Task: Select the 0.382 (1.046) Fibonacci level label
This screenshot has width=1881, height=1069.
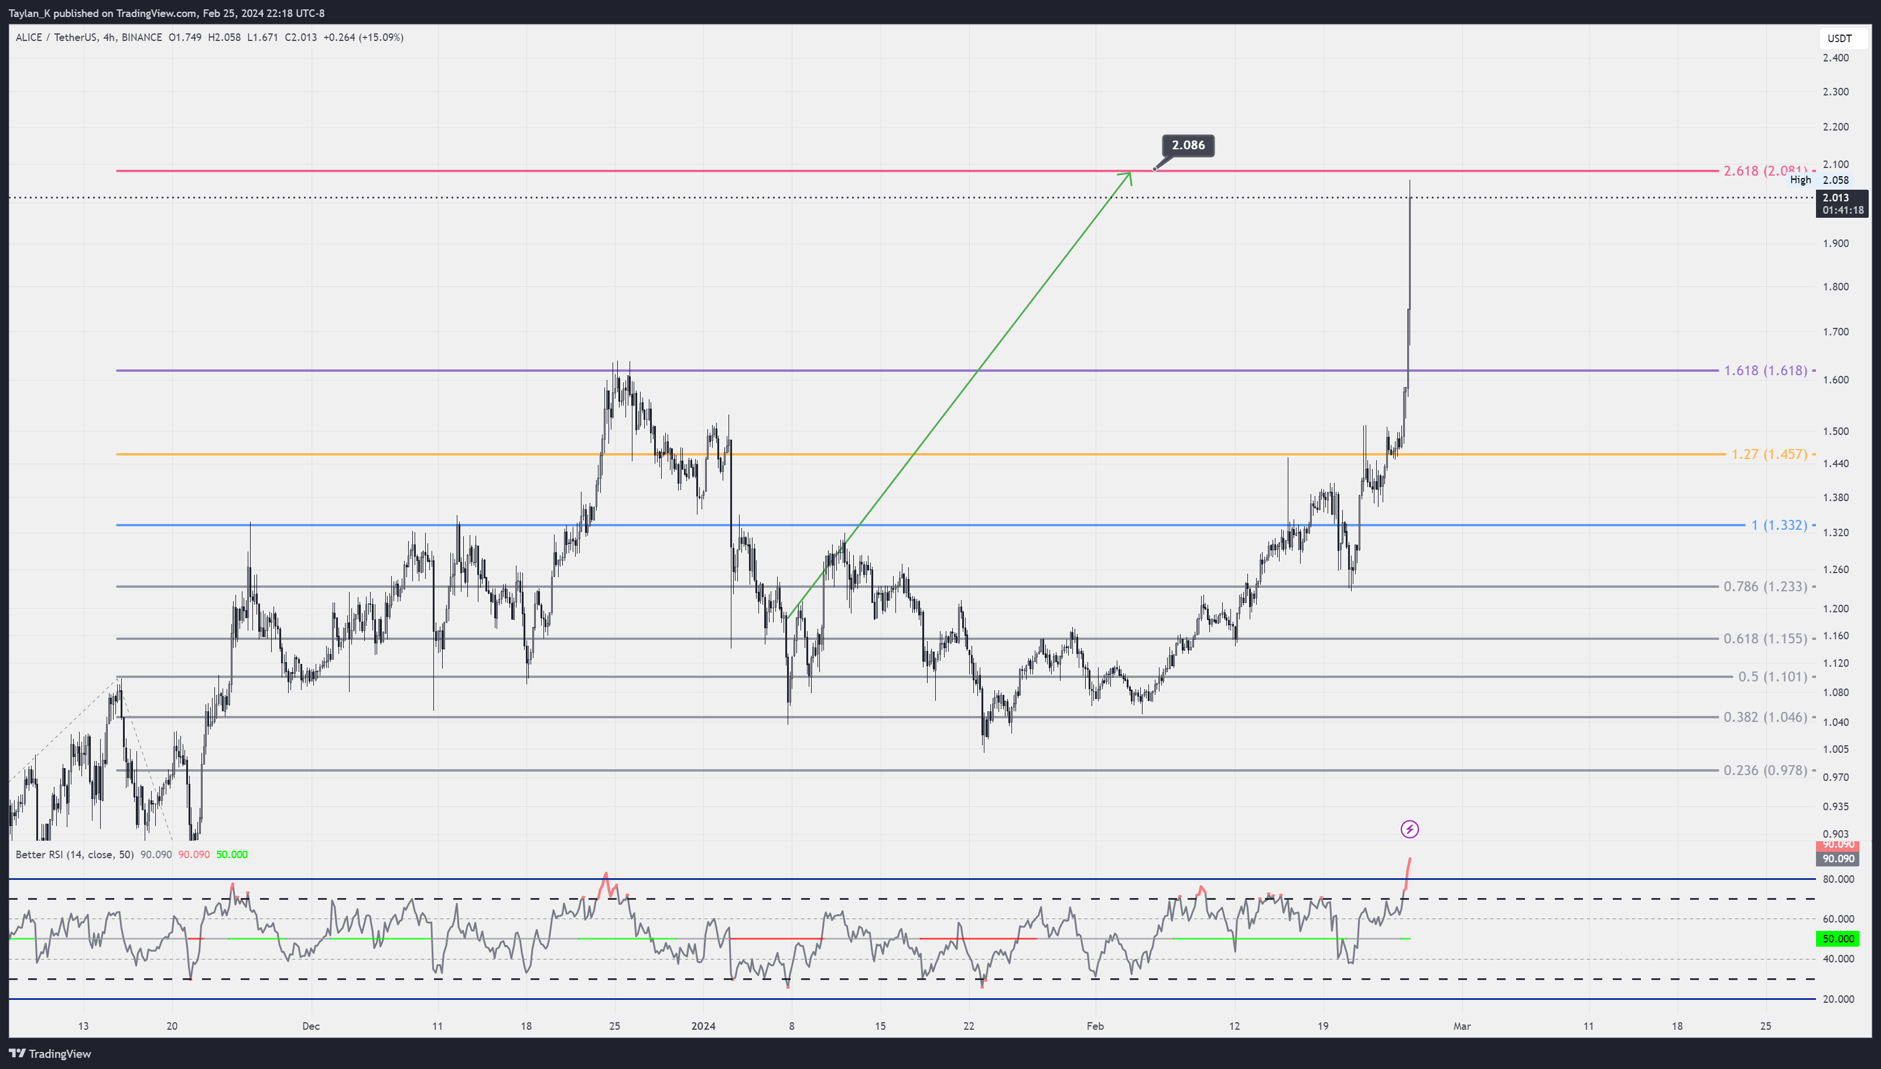Action: [x=1765, y=717]
